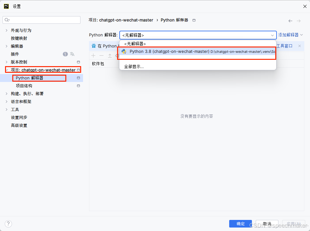The width and height of the screenshot is (310, 231).
Task: Close the settings dialog window
Action: click(x=305, y=6)
